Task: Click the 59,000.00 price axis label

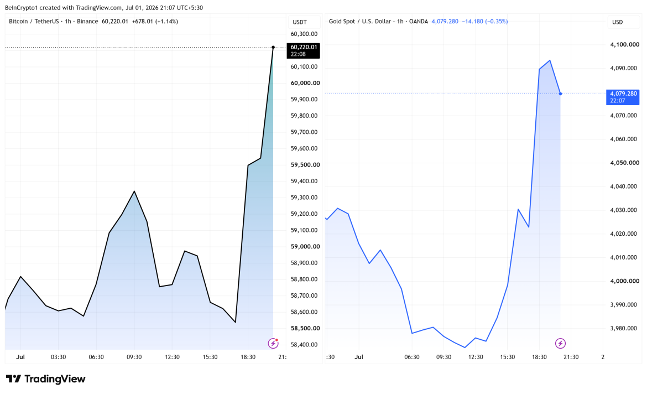Action: pos(305,246)
